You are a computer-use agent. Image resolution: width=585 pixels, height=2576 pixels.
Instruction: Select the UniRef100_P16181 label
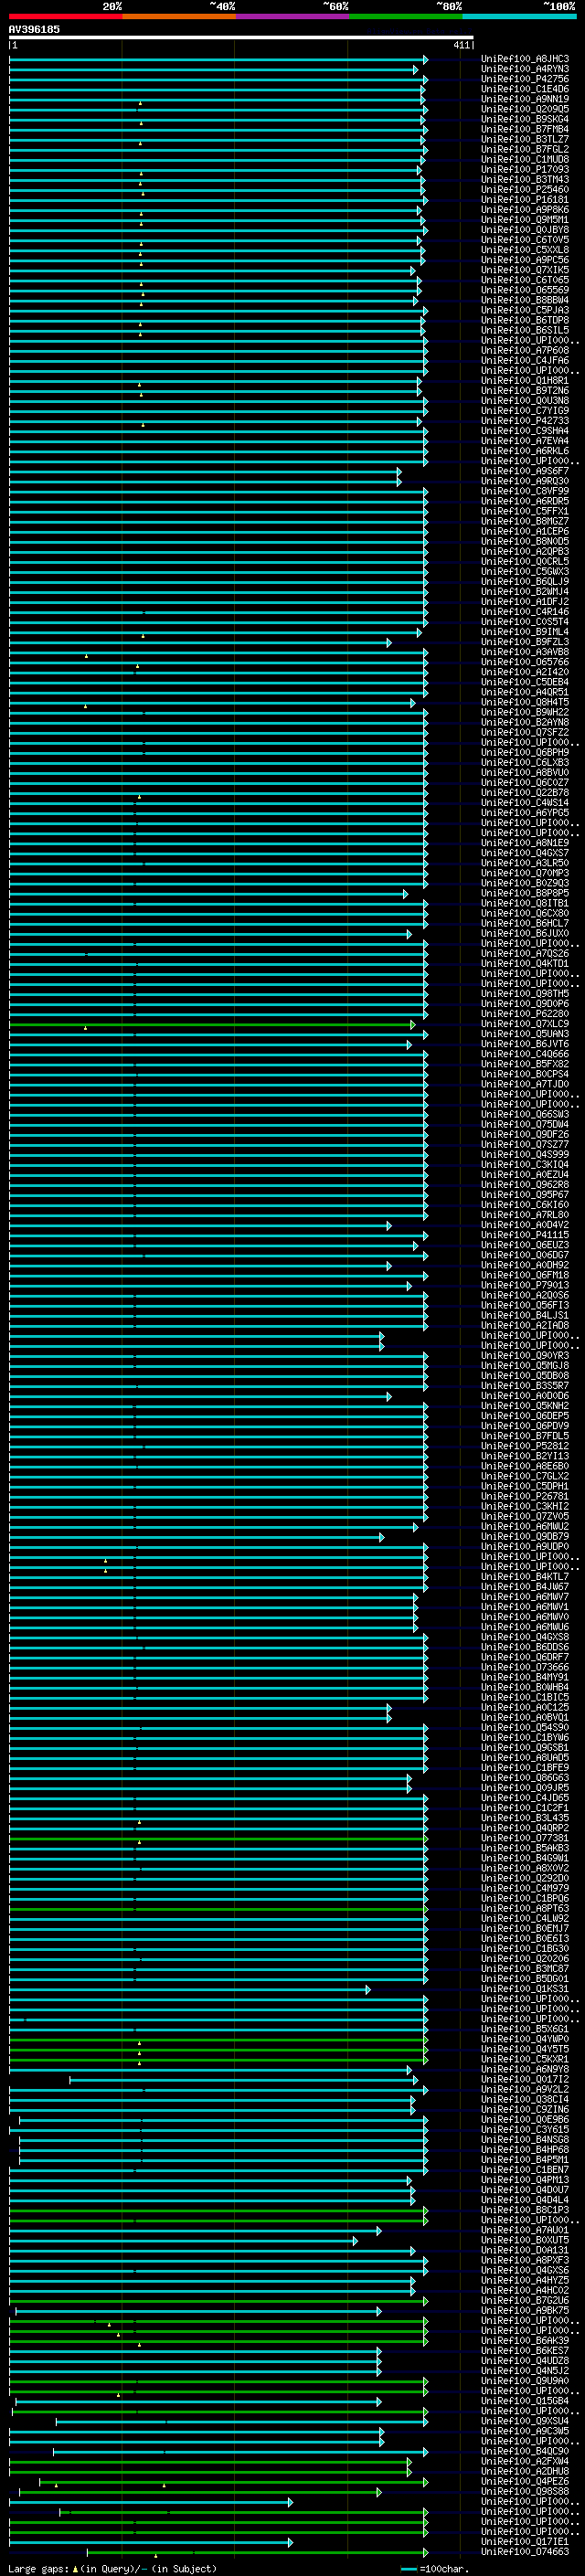point(525,200)
